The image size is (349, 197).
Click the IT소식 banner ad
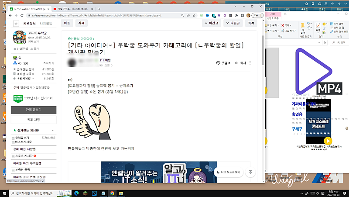(159, 172)
